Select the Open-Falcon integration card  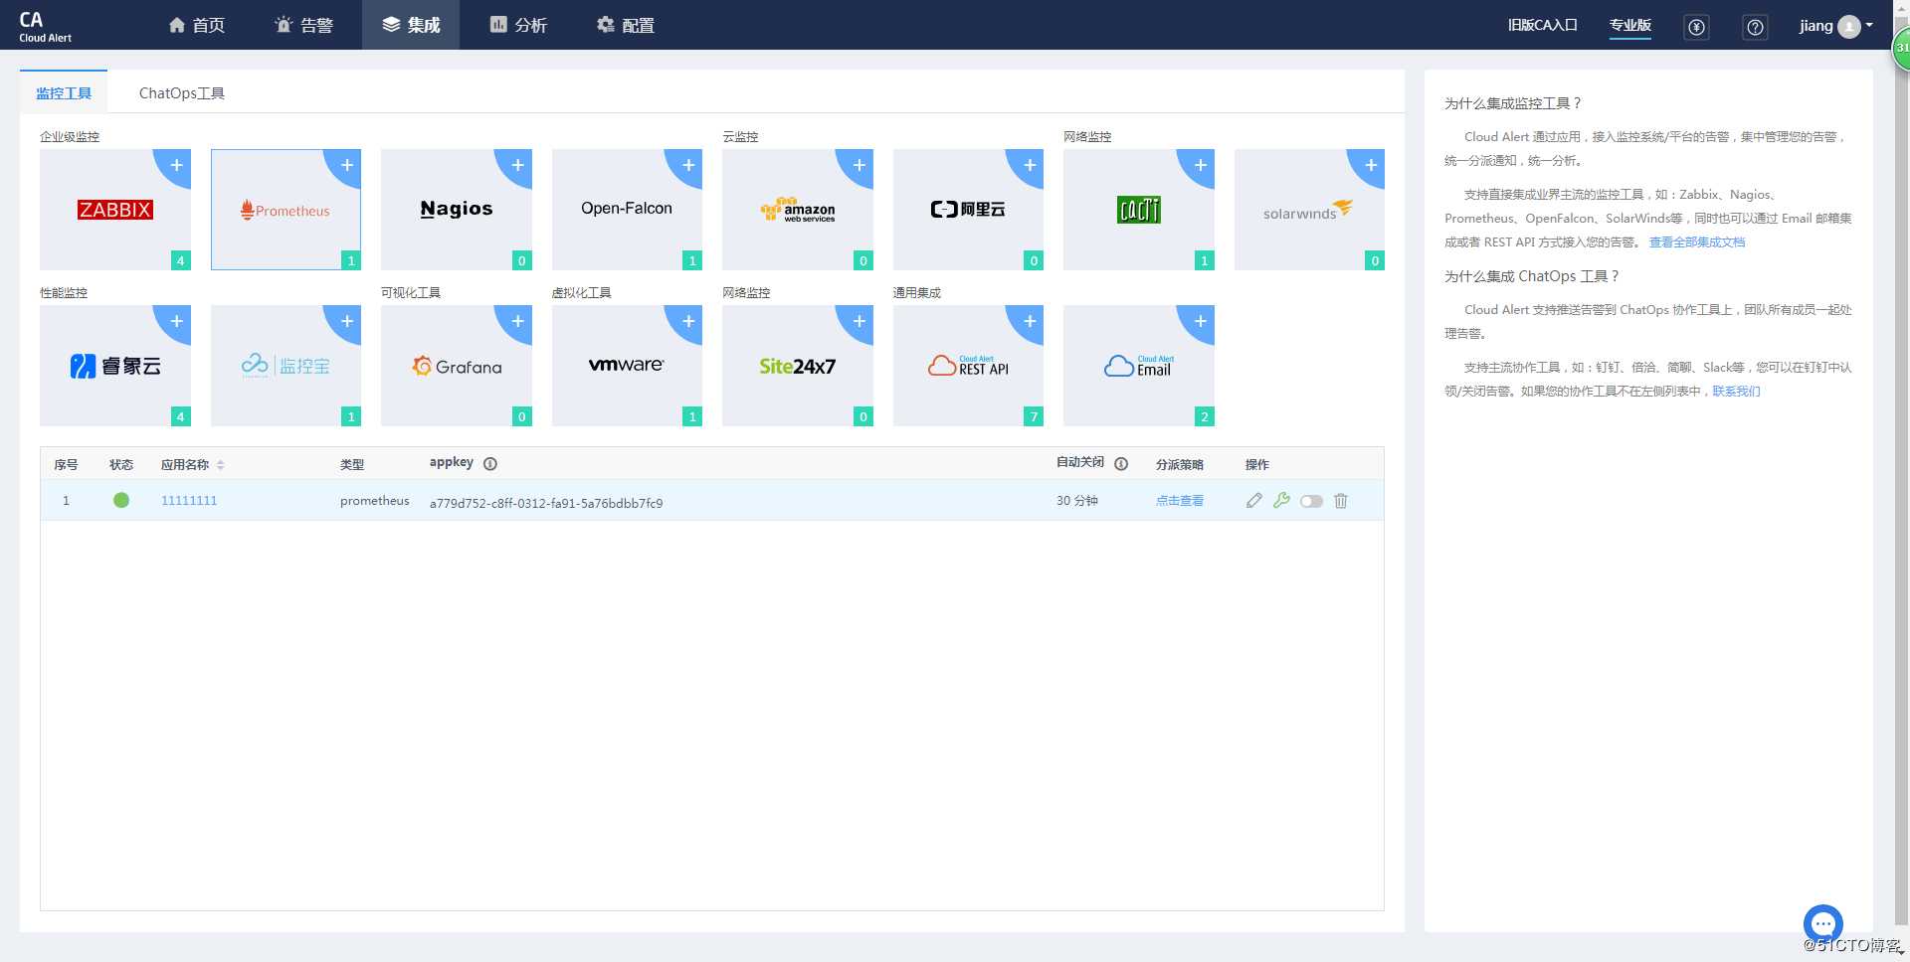(x=627, y=210)
